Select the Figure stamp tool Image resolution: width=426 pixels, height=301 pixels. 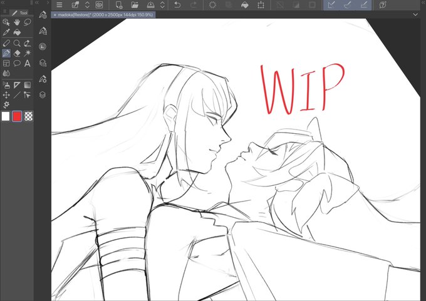pos(6,85)
